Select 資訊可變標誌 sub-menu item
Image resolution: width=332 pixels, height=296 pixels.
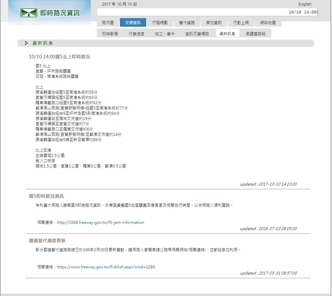[x=197, y=34]
